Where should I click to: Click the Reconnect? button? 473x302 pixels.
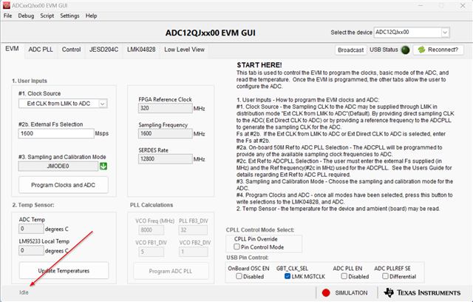438,50
